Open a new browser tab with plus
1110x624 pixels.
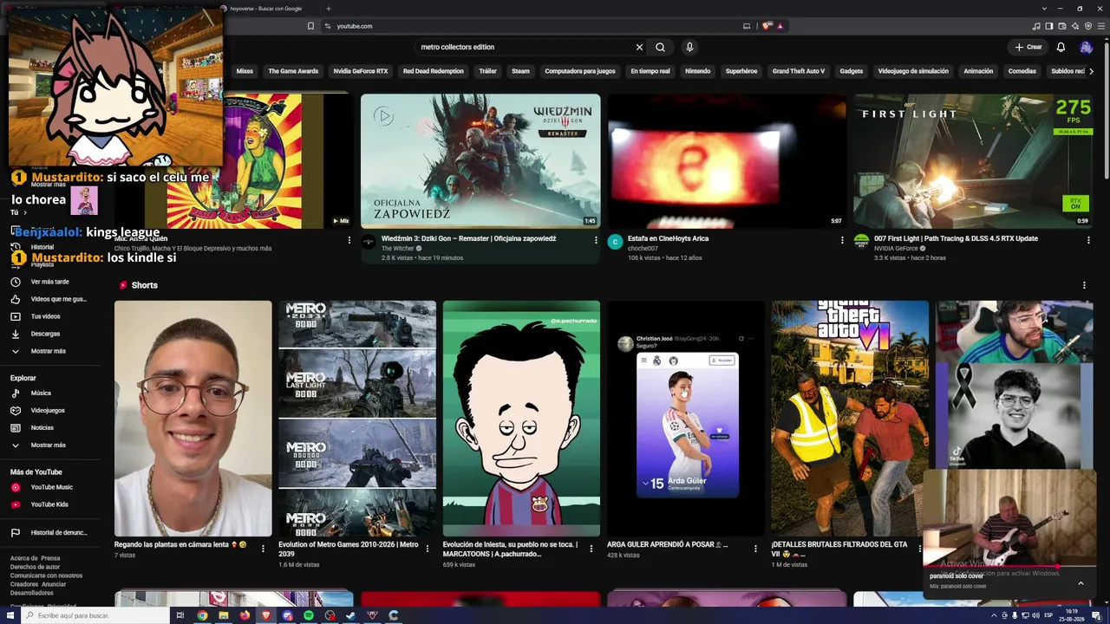(x=328, y=9)
